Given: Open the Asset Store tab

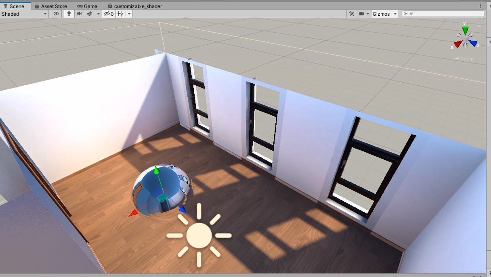Looking at the screenshot, I should [53, 6].
